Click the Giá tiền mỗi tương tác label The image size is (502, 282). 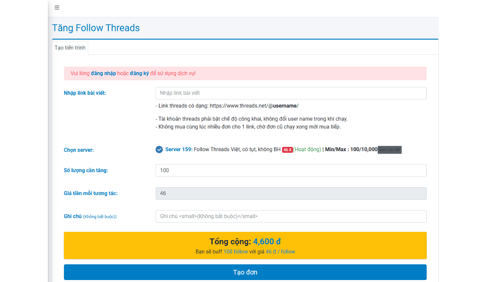(x=91, y=193)
